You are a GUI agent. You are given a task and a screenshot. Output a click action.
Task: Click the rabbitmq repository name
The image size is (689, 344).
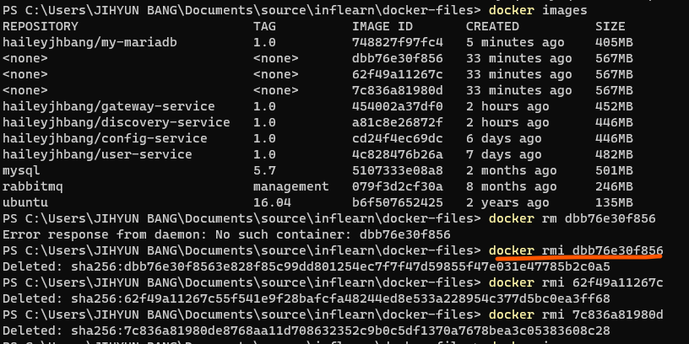click(33, 186)
